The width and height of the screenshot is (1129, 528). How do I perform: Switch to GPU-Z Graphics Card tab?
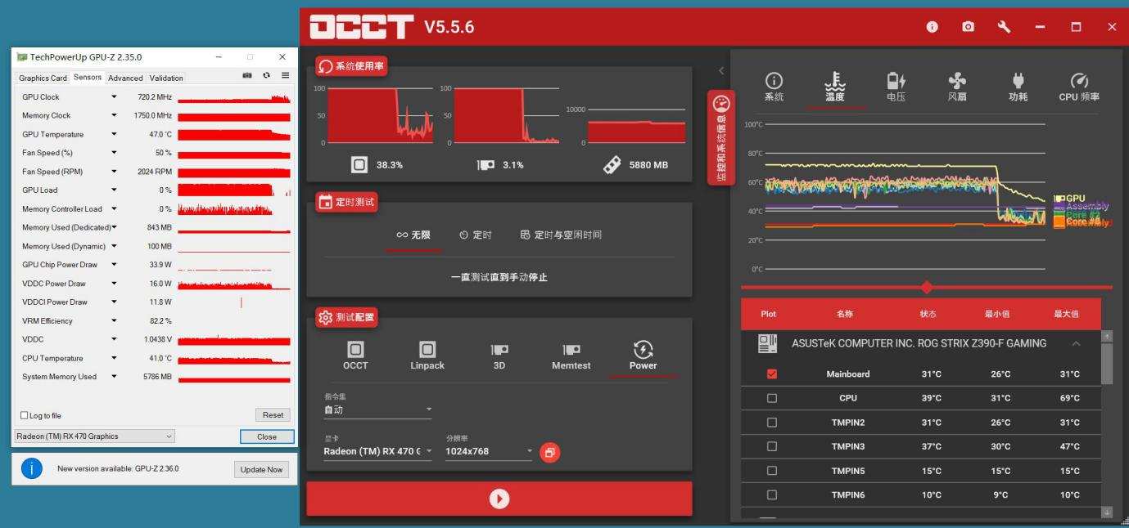click(43, 78)
